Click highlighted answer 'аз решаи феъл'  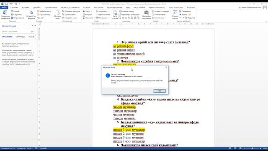click(124, 46)
